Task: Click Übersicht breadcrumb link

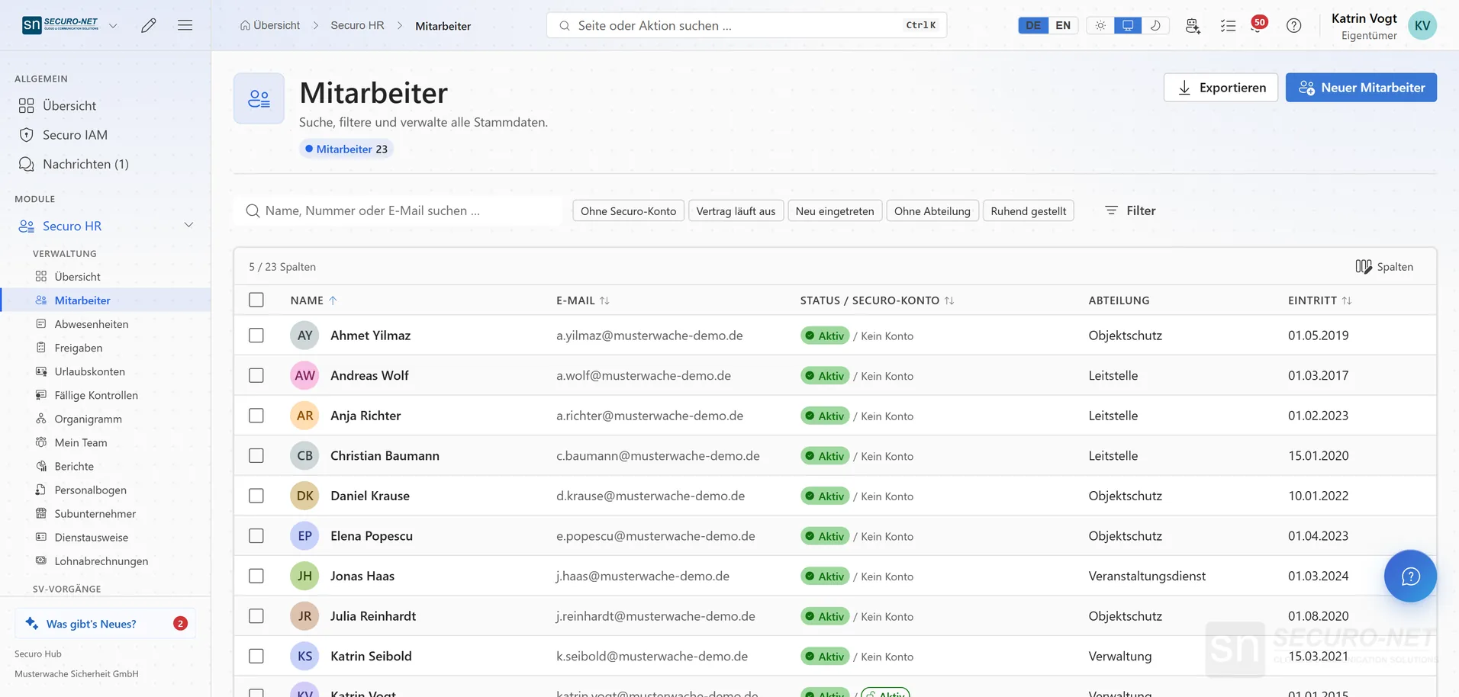Action: tap(269, 25)
